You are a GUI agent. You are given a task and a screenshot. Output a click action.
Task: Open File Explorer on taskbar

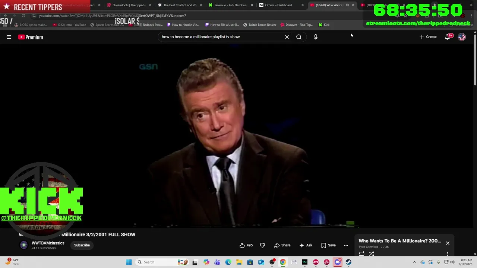(x=239, y=262)
